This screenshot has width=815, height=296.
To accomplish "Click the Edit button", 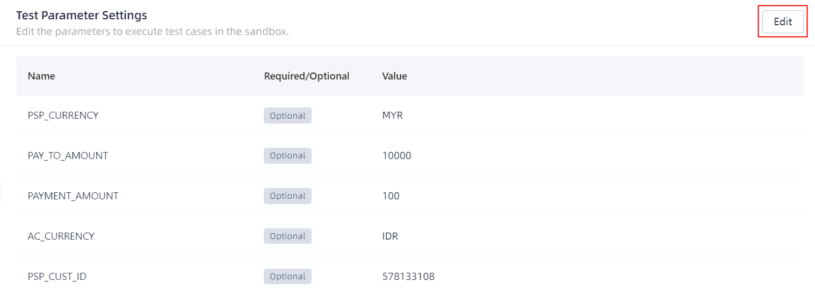I will coord(783,22).
